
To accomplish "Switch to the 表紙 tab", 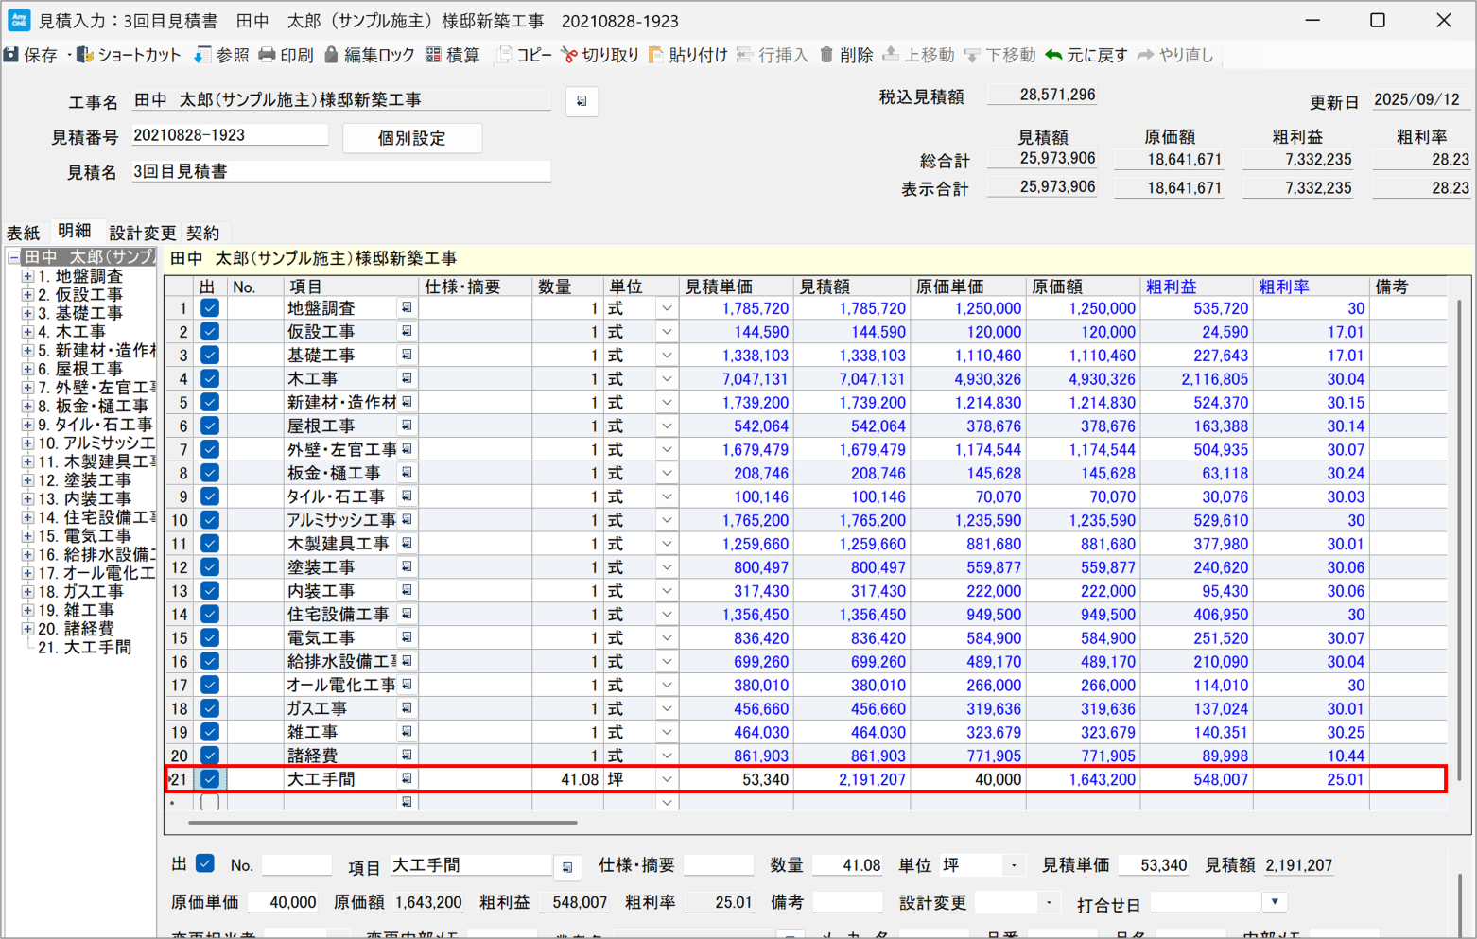I will click(24, 233).
